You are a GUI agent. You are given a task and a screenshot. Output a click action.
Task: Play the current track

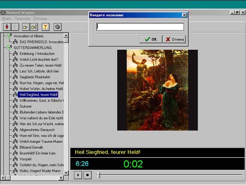pyautogui.click(x=78, y=175)
